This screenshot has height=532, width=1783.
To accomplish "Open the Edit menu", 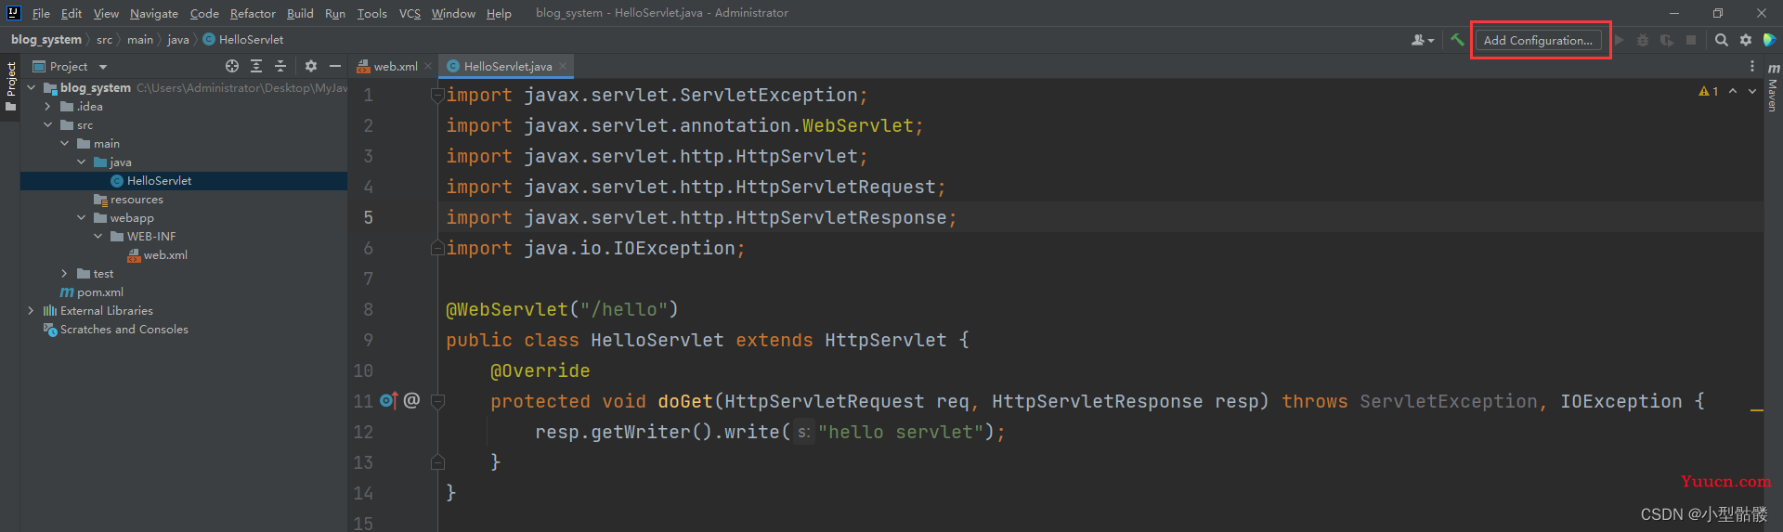I will coord(72,13).
